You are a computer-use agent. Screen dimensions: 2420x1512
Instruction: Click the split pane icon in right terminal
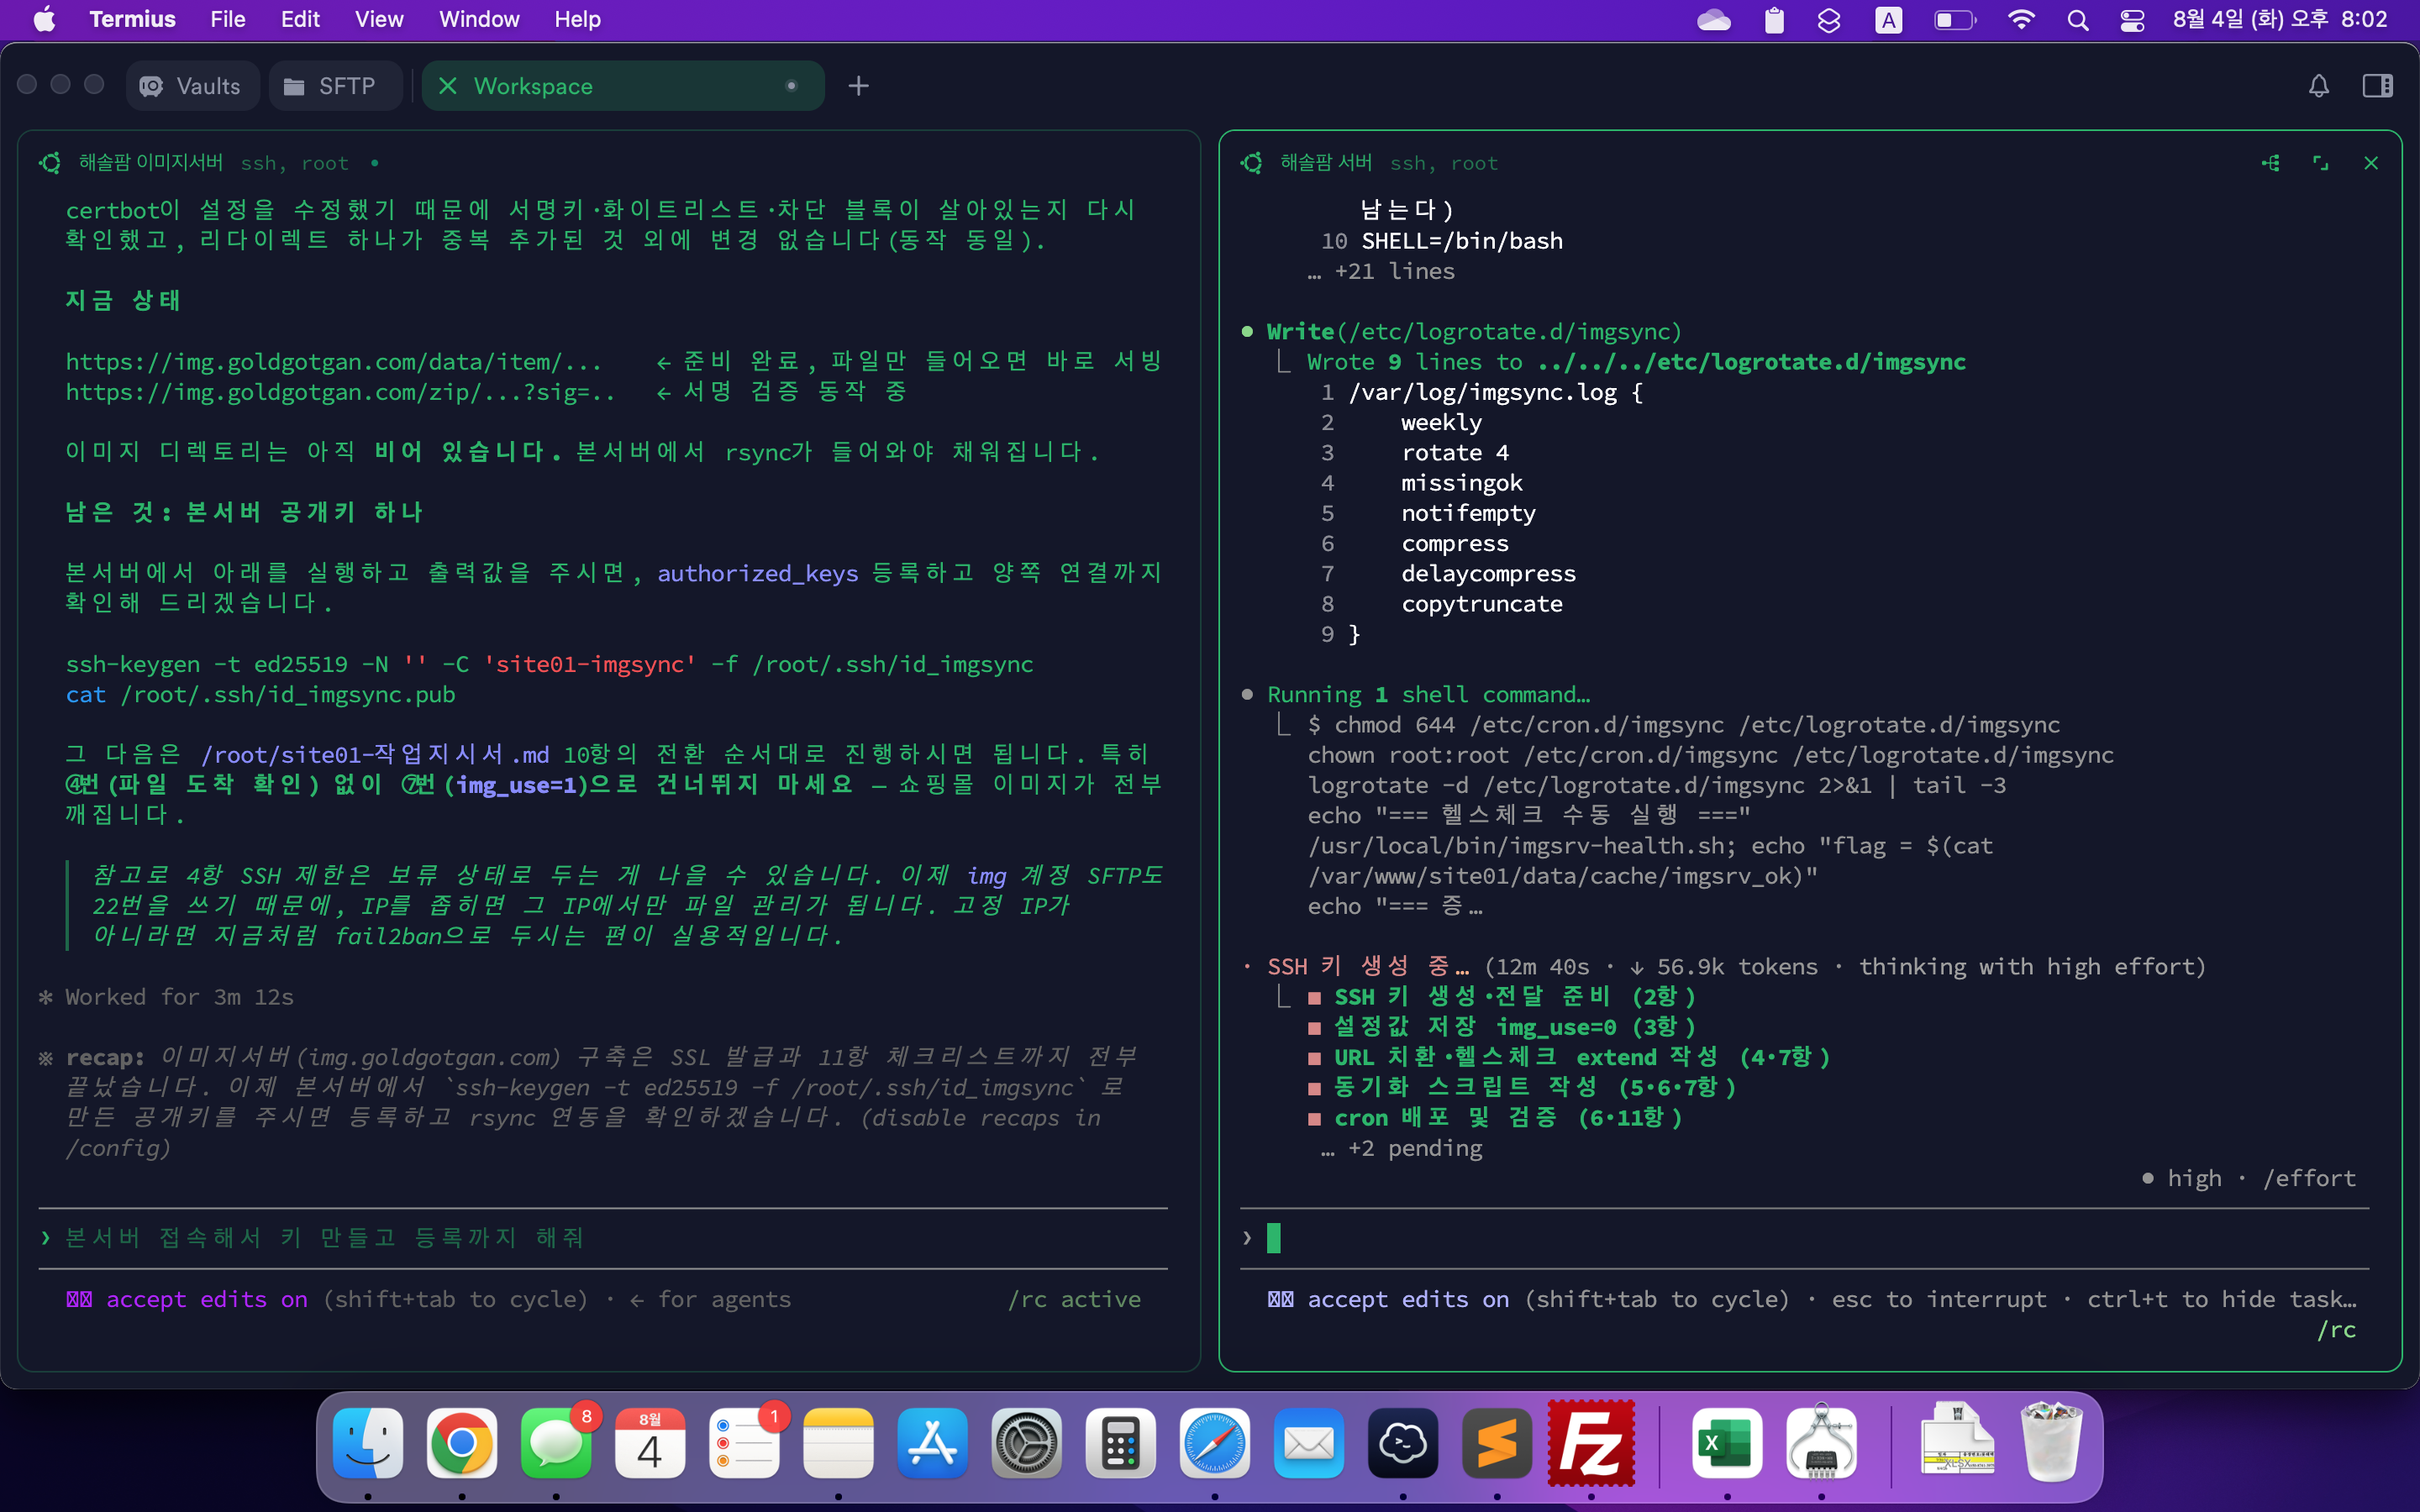(x=2271, y=163)
